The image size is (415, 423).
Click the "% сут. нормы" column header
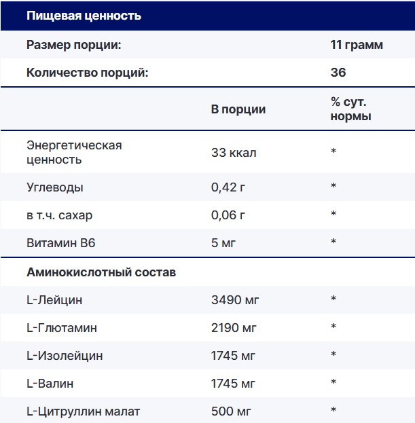click(x=350, y=109)
